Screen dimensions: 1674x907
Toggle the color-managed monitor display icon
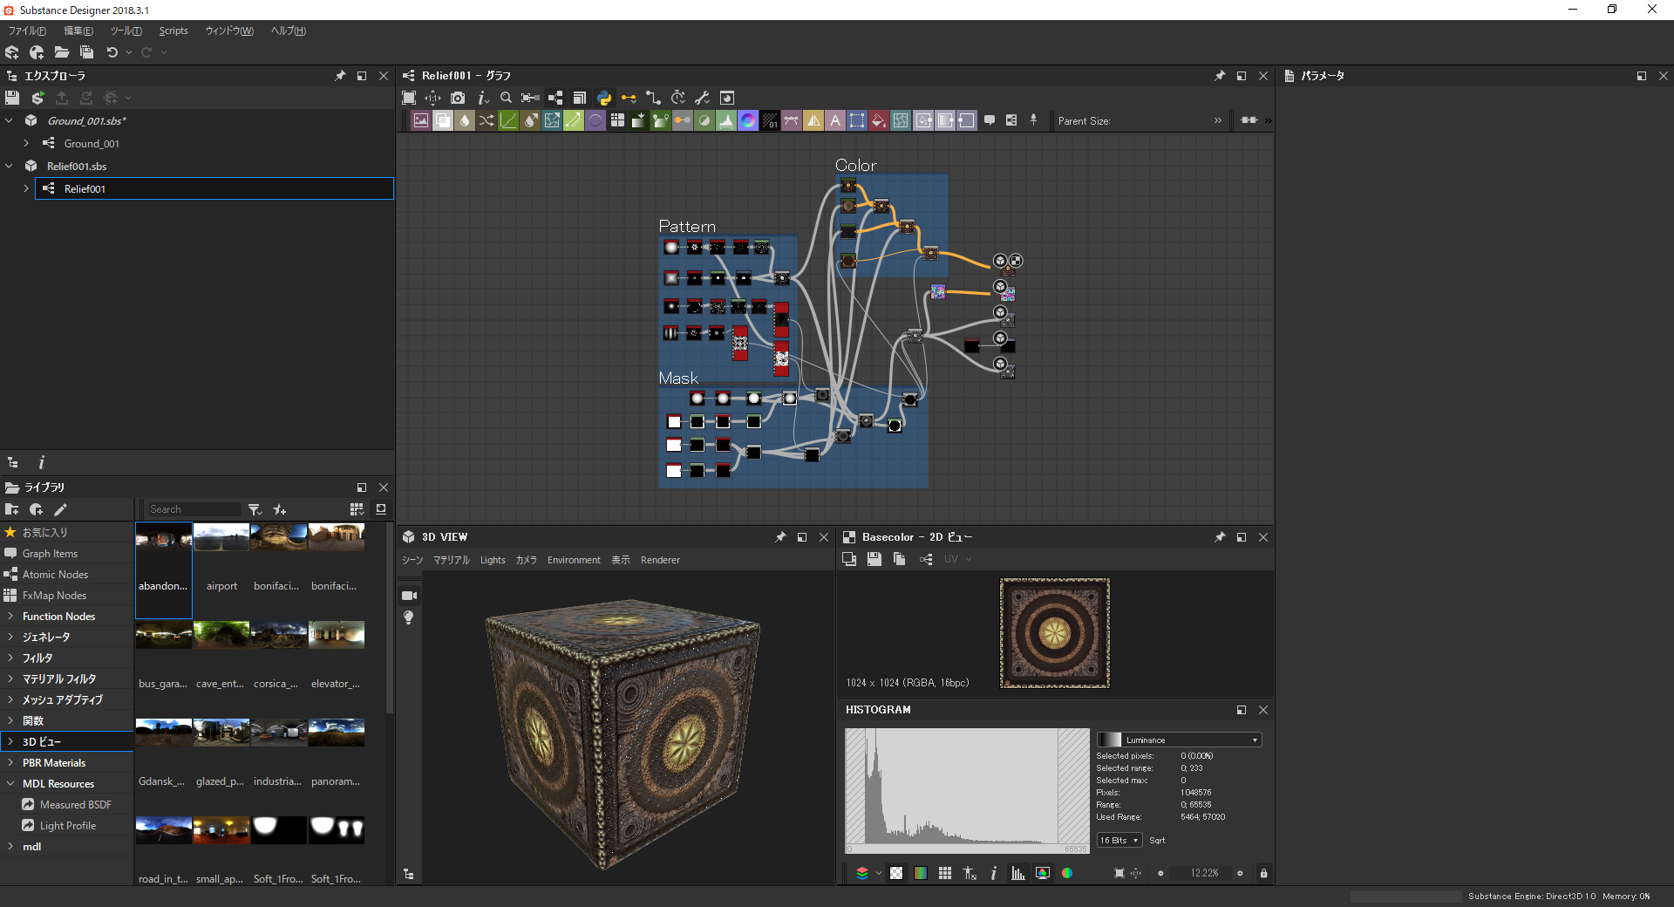pyautogui.click(x=1043, y=873)
